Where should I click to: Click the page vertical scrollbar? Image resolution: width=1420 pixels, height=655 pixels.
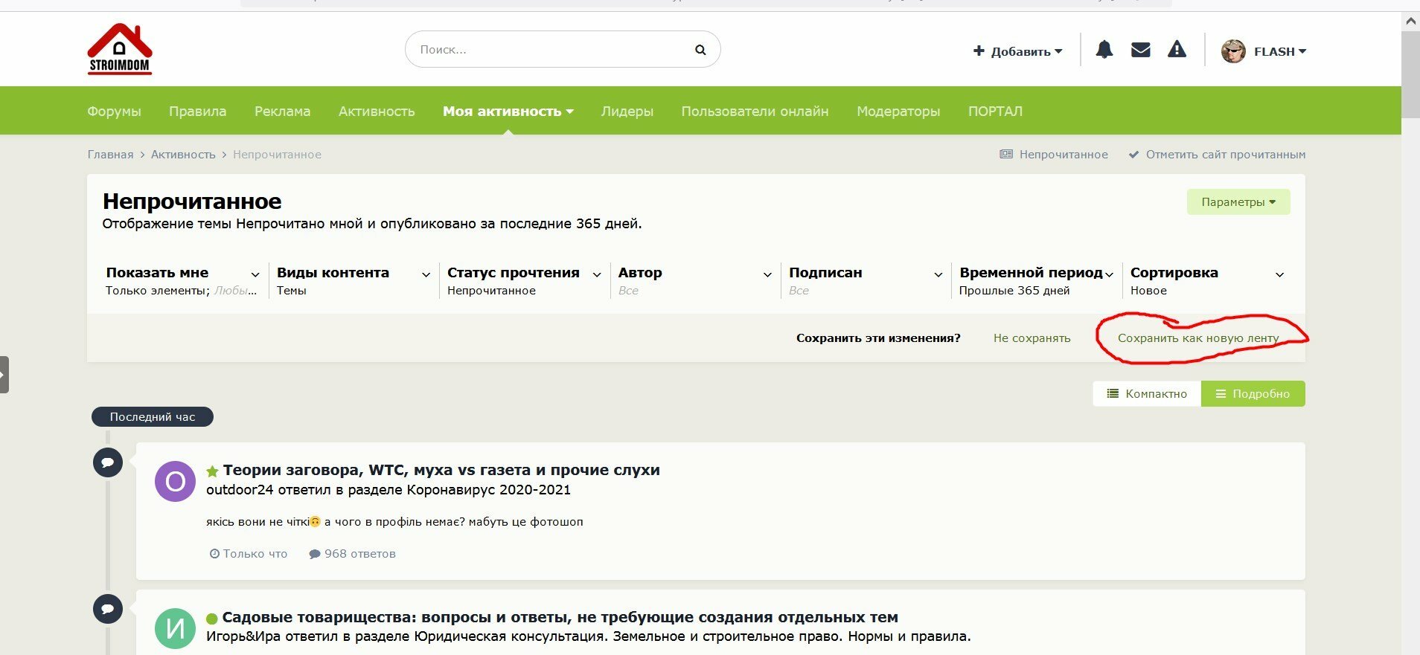[1410, 335]
